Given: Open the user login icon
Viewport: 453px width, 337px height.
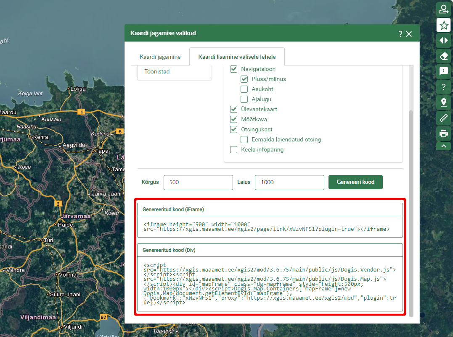Looking at the screenshot, I should click(443, 10).
